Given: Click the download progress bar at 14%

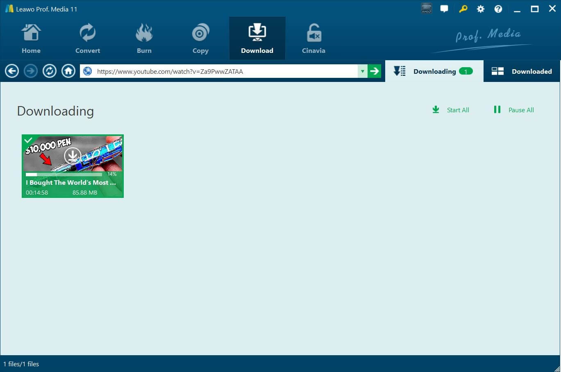Looking at the screenshot, I should click(x=64, y=175).
